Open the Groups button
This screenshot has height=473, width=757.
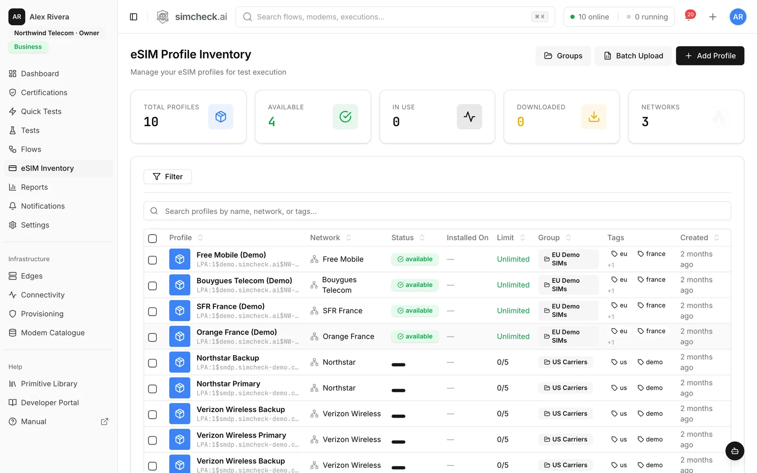point(563,56)
